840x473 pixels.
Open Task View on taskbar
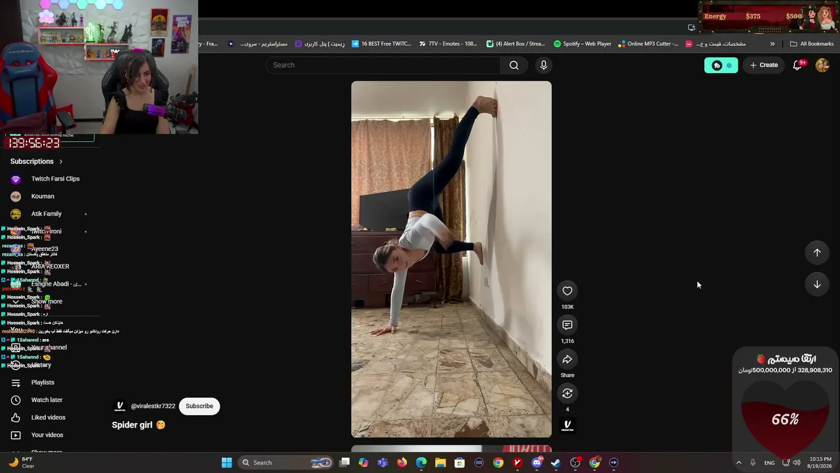(x=345, y=462)
